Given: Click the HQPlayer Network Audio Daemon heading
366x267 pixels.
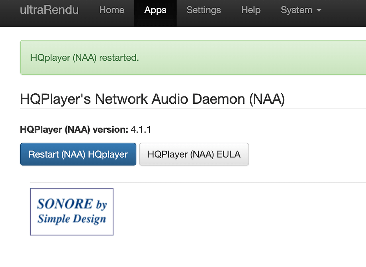Looking at the screenshot, I should point(152,99).
